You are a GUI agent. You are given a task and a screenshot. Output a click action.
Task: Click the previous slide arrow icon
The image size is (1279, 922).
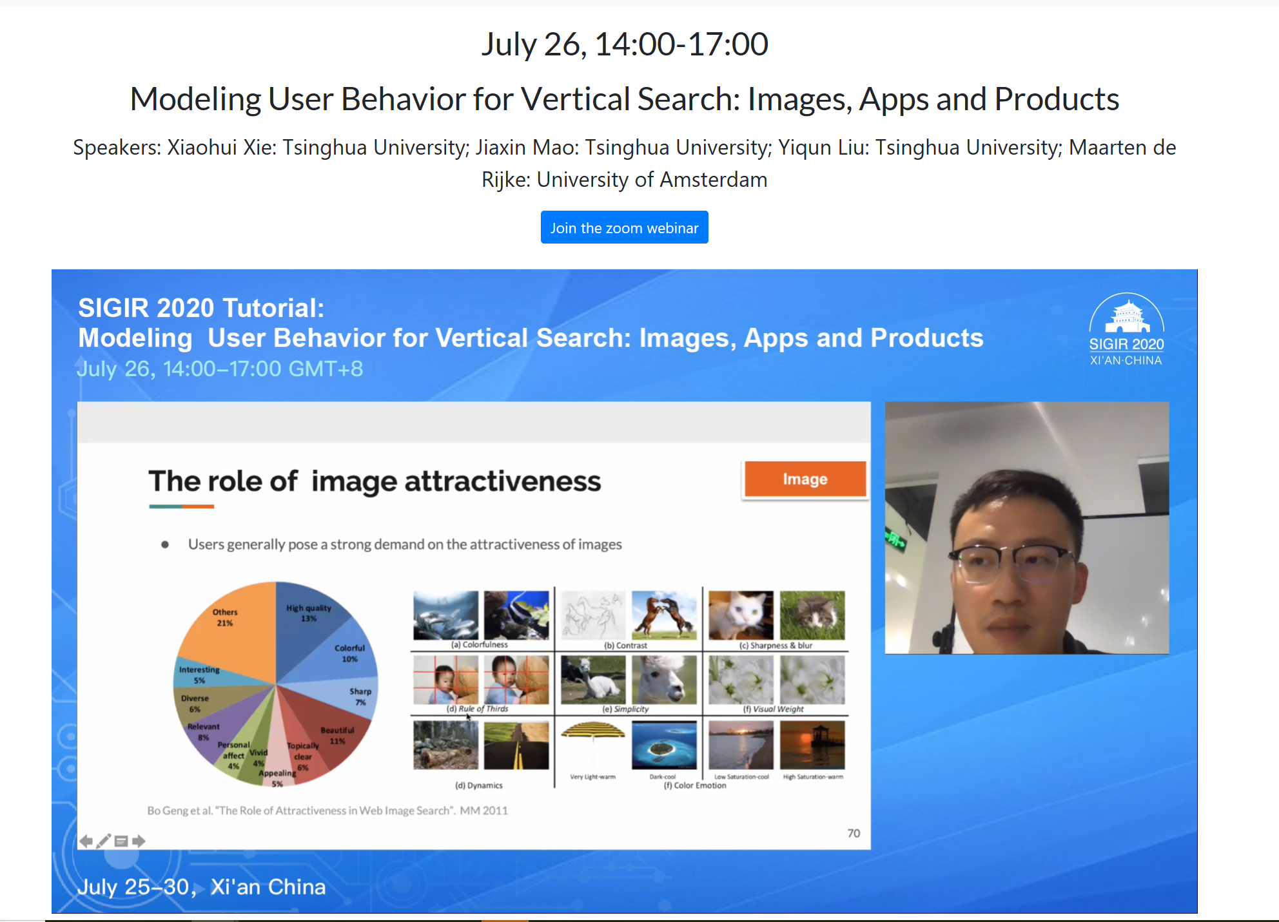[x=86, y=841]
